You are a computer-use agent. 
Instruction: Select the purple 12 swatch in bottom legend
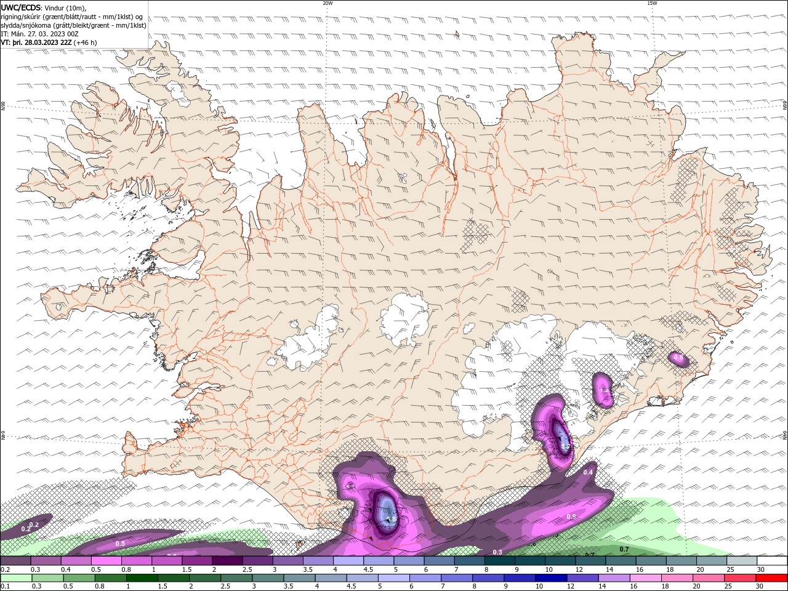[582, 578]
